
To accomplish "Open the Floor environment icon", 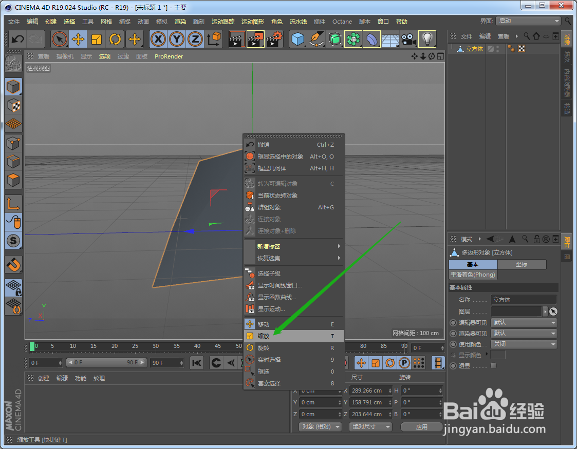I will click(x=390, y=40).
